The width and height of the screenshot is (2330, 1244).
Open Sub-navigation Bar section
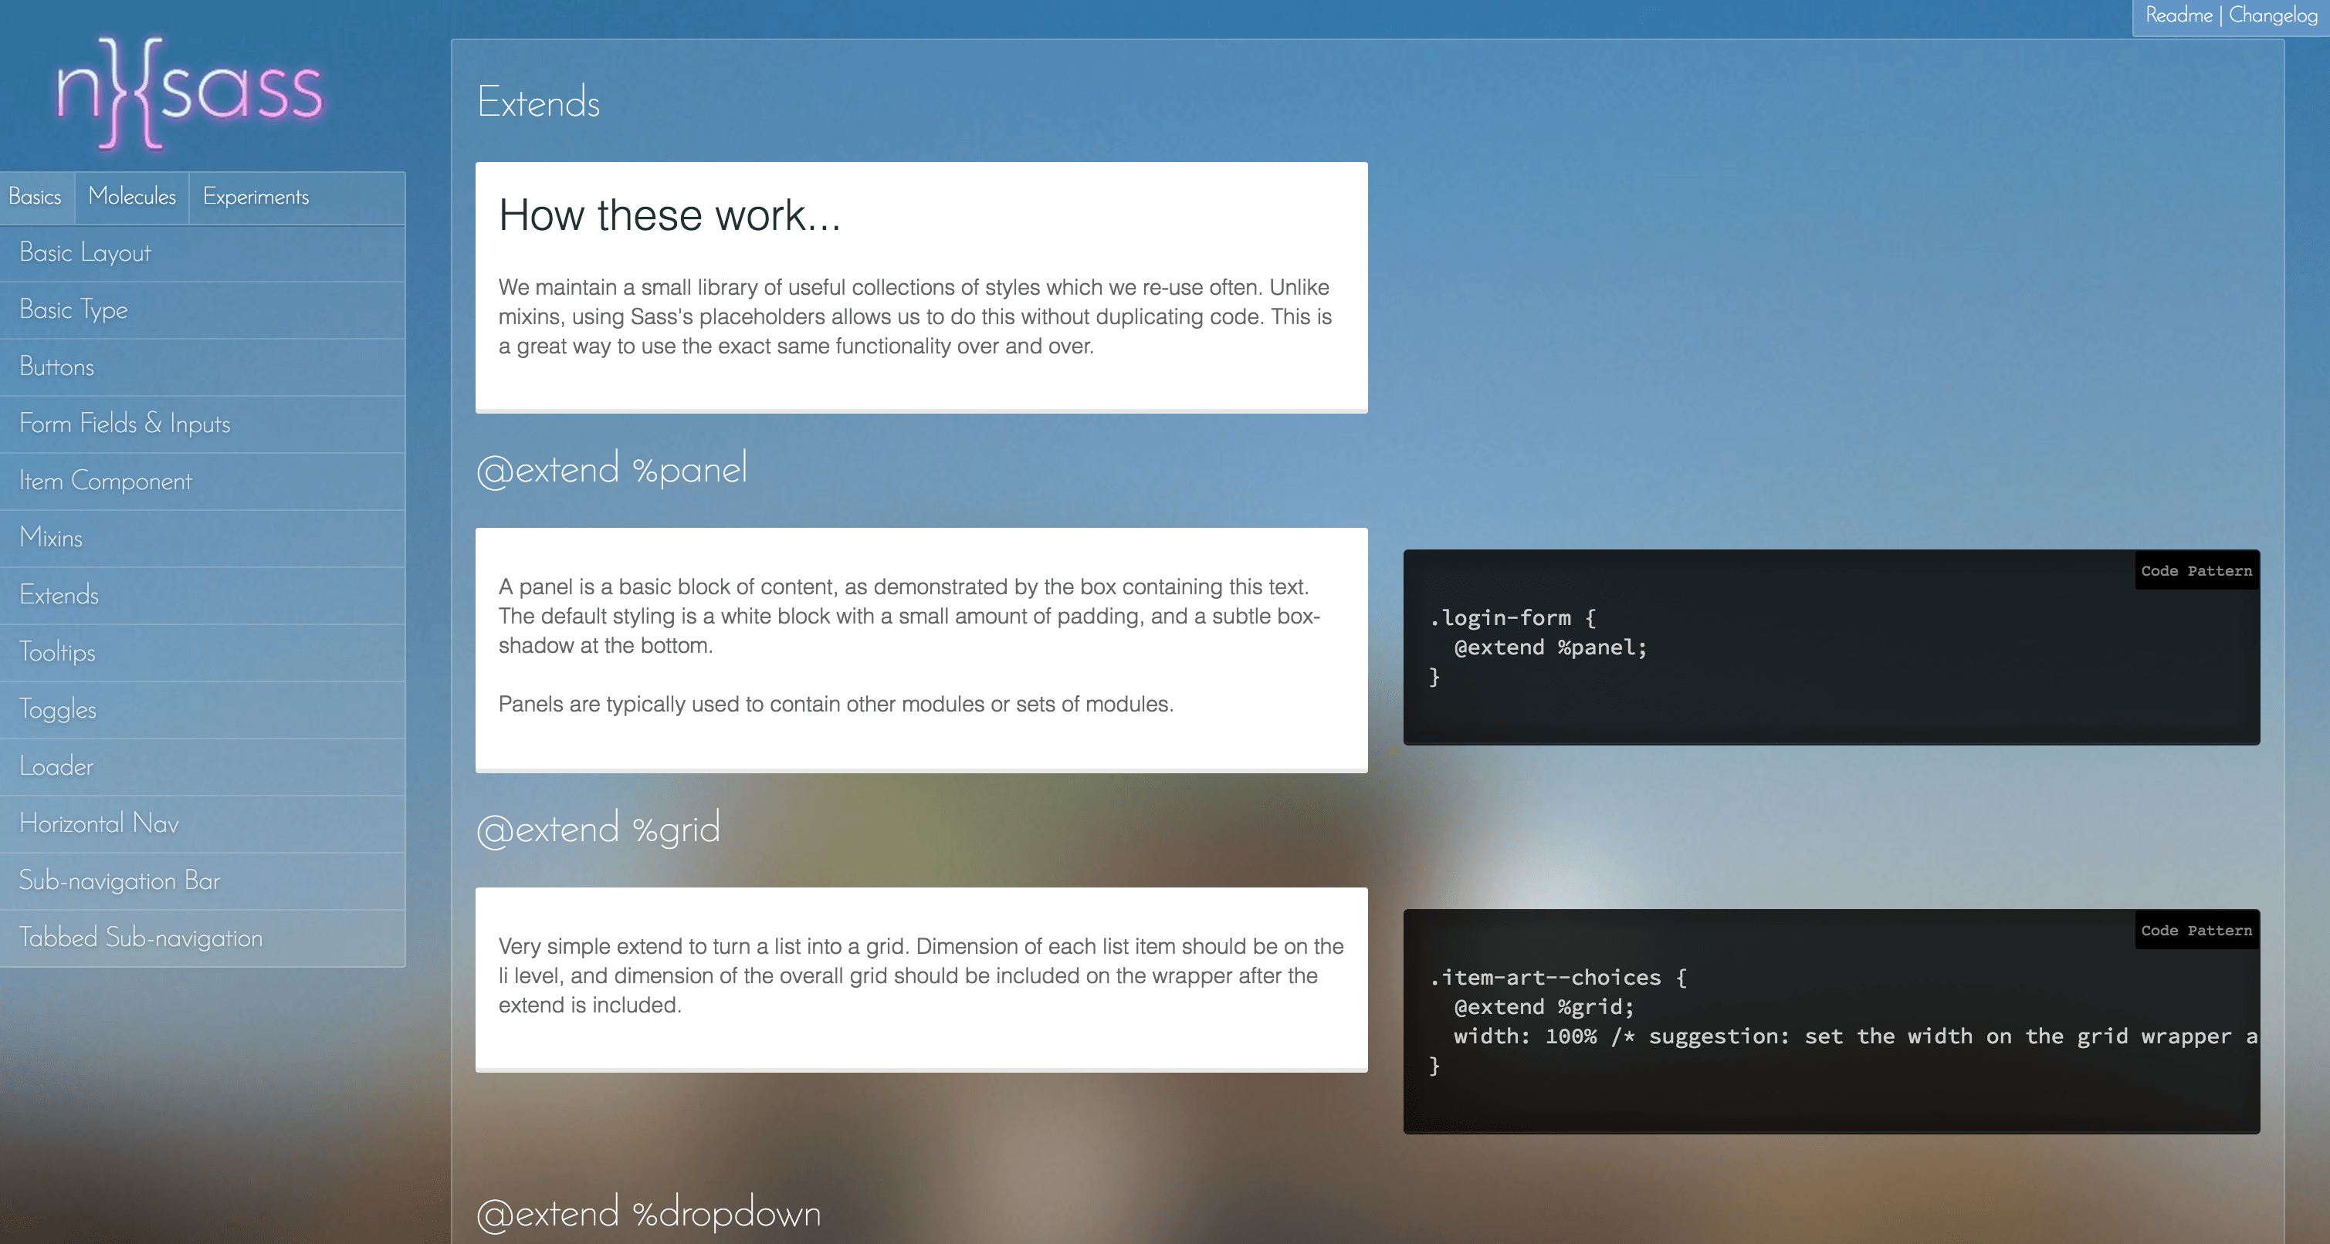click(x=202, y=881)
